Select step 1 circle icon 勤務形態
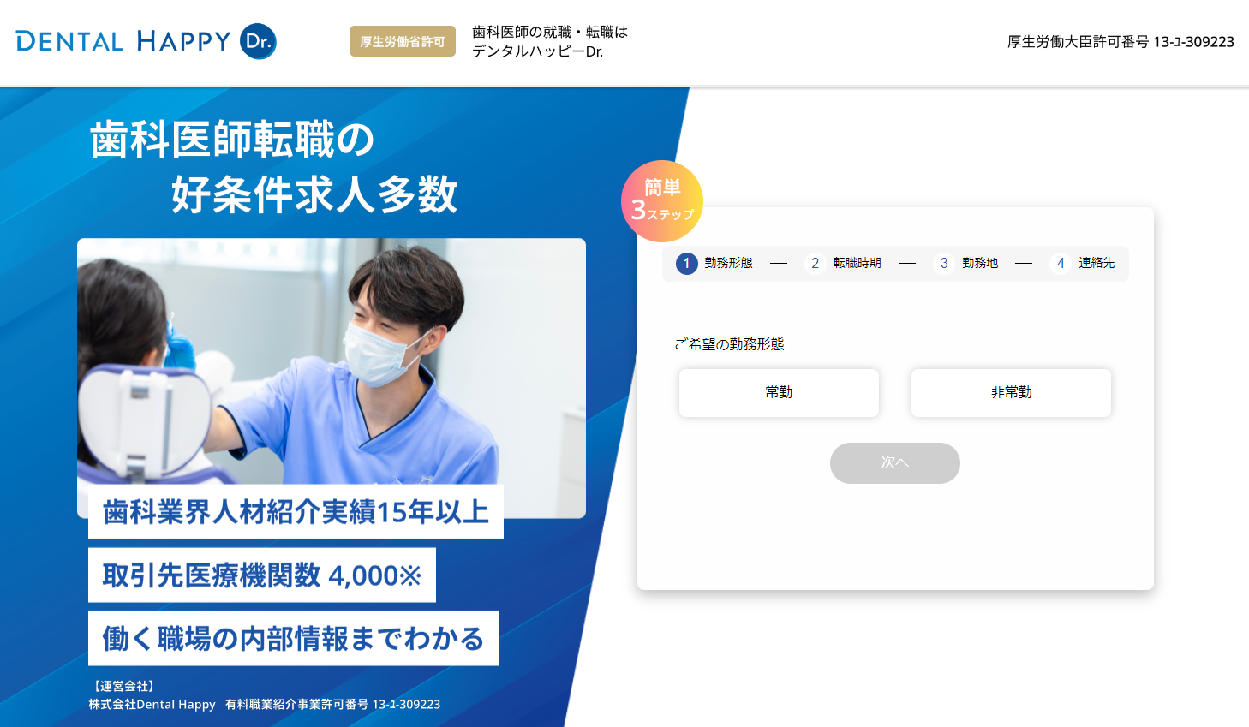This screenshot has height=727, width=1249. pyautogui.click(x=686, y=264)
